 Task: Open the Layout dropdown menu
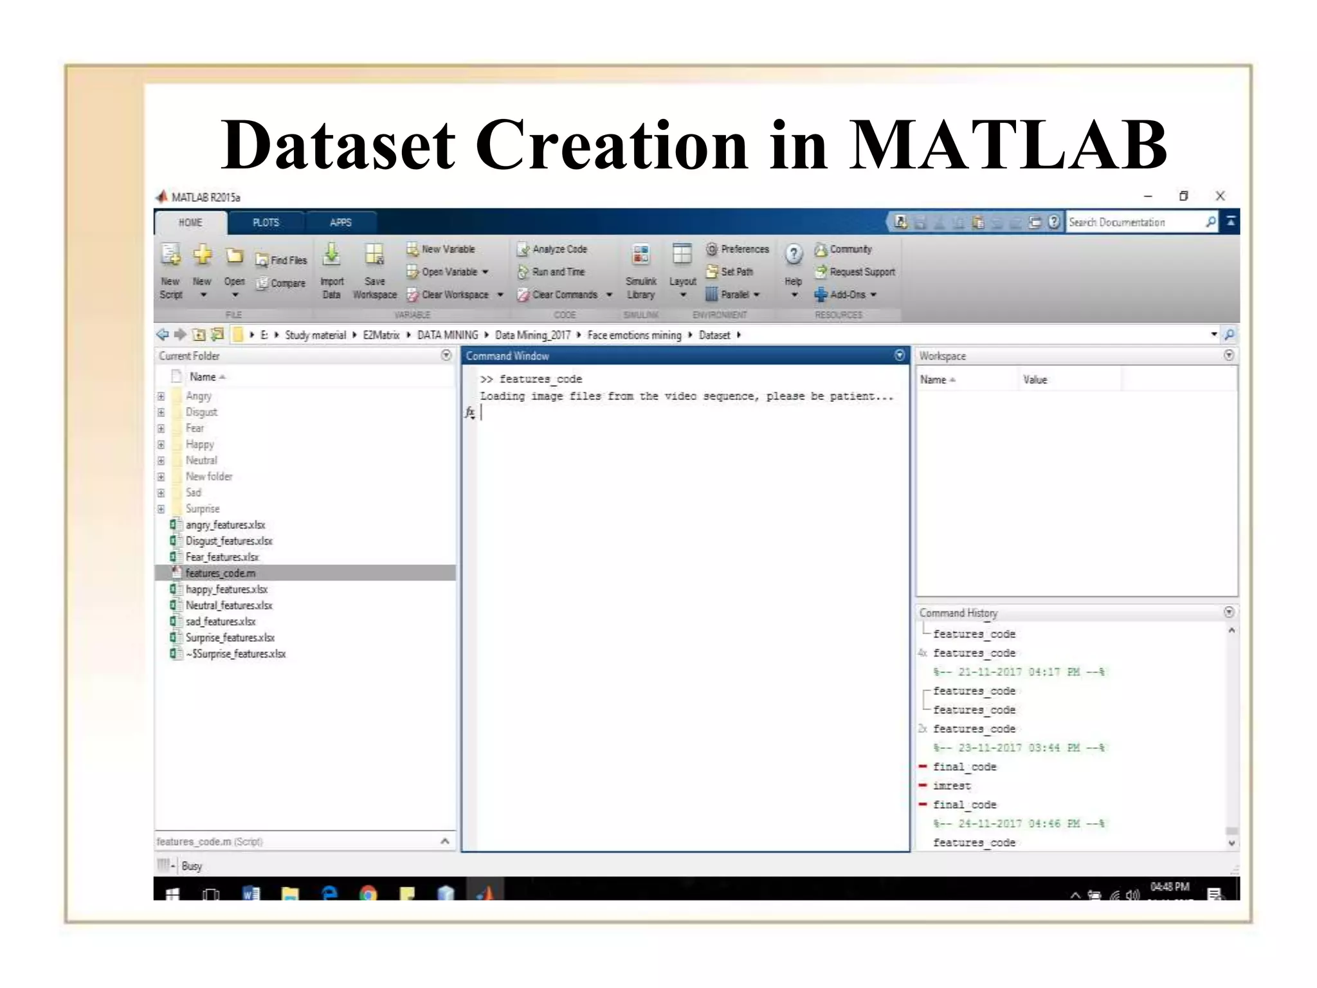[x=682, y=295]
